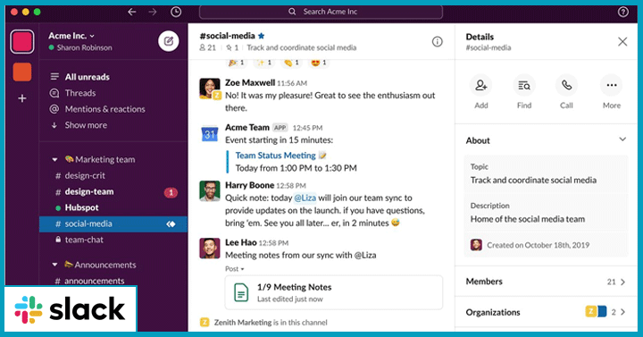Click the compose new message button
The width and height of the screenshot is (643, 337).
pos(169,41)
